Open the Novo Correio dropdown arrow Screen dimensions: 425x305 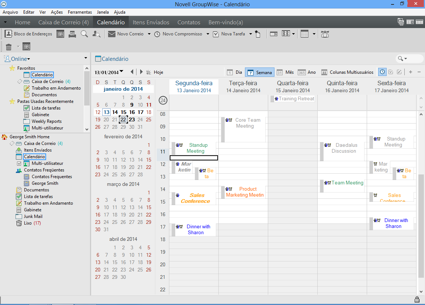click(x=150, y=34)
